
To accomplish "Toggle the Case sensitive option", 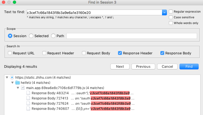I will point(171,17).
